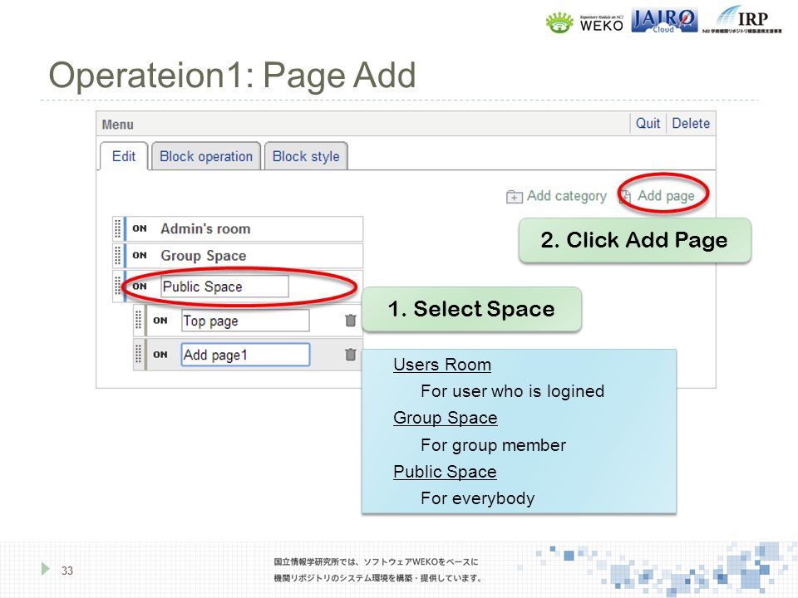Screen dimensions: 798x598
Task: Click the Top page name field
Action: [245, 321]
